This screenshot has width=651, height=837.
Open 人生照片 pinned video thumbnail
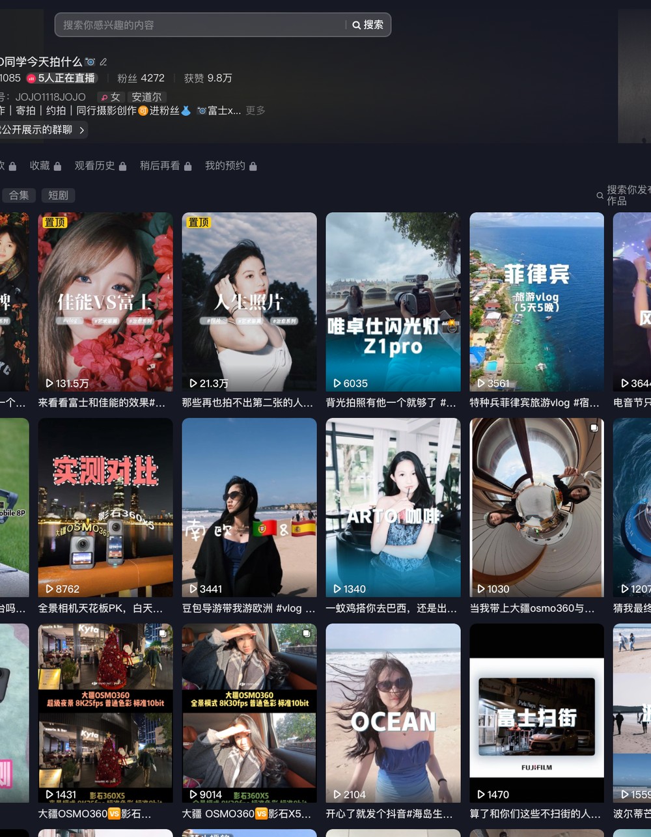[x=249, y=302]
